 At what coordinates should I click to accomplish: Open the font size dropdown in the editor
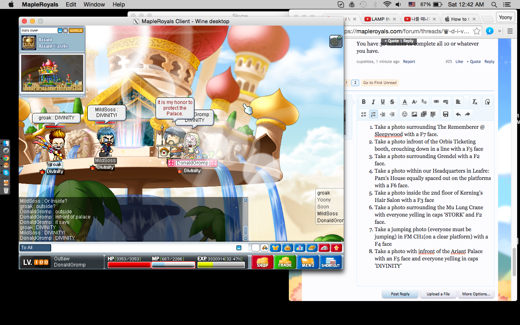[414, 102]
